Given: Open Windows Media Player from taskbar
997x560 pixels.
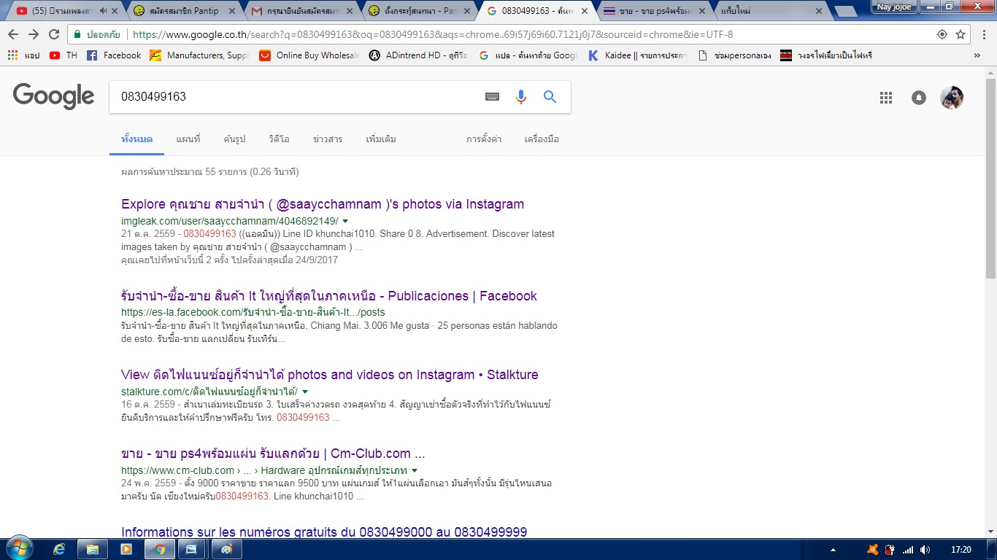Looking at the screenshot, I should click(x=126, y=549).
